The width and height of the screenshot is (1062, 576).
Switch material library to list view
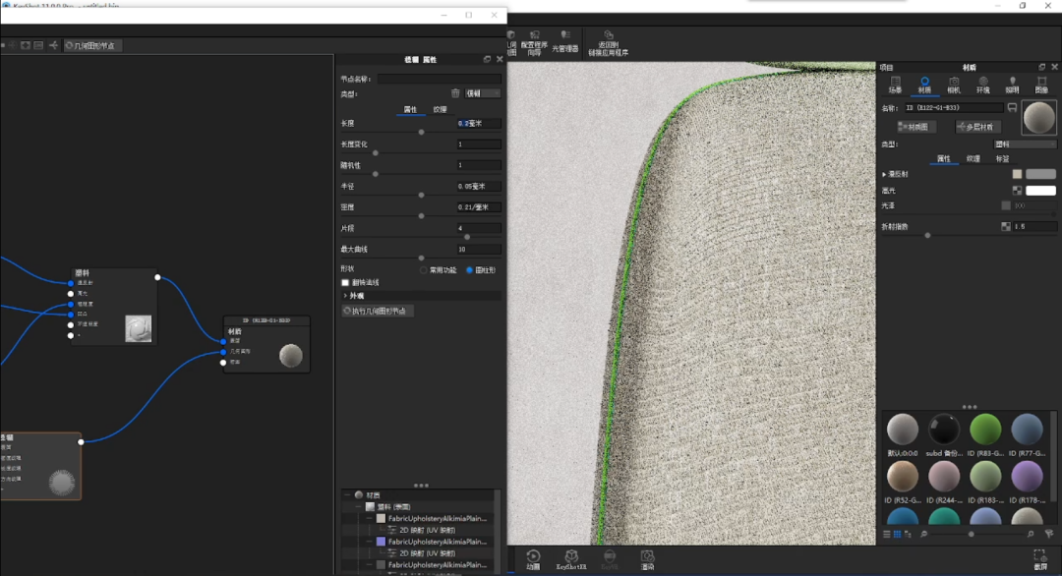pos(887,534)
